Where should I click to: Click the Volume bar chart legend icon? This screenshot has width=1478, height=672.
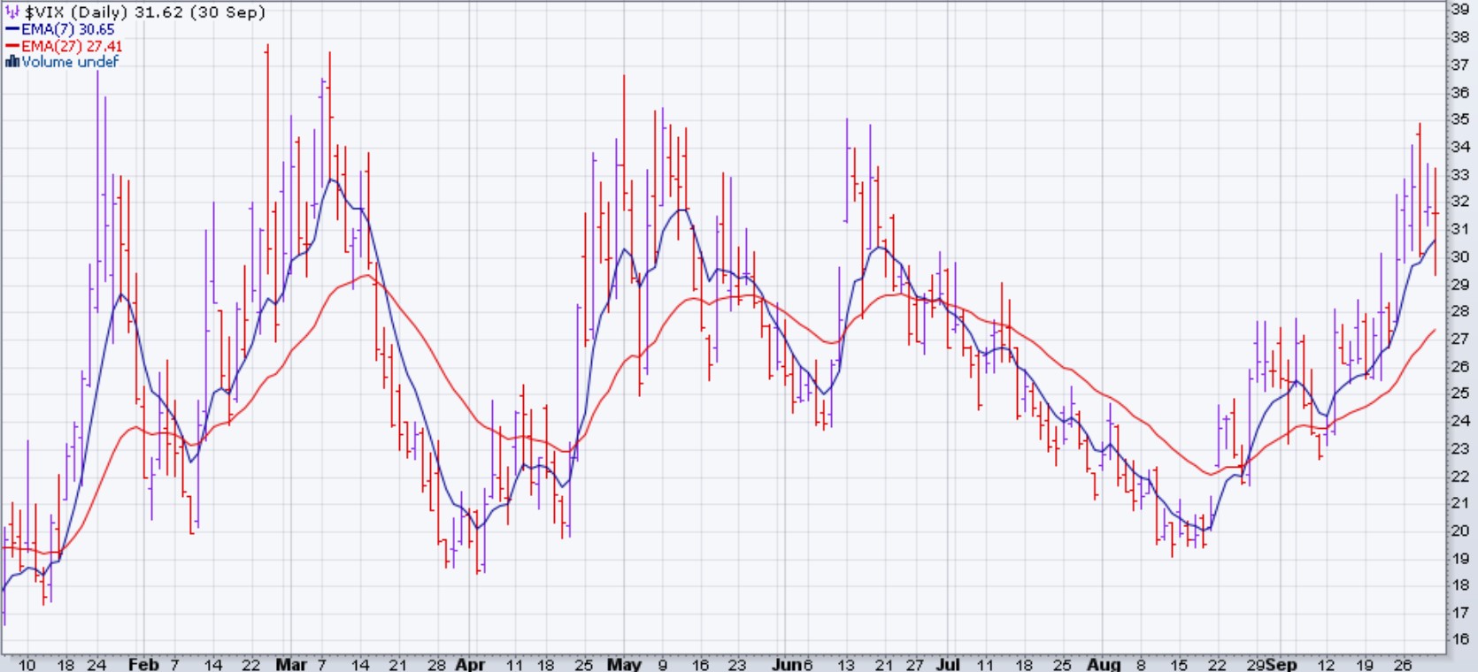[x=12, y=62]
